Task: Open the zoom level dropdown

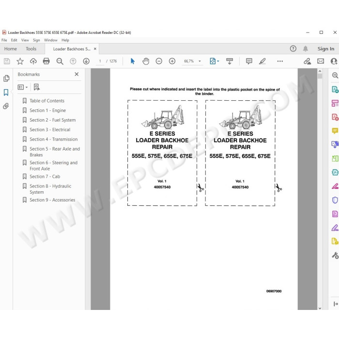Action: pyautogui.click(x=200, y=61)
